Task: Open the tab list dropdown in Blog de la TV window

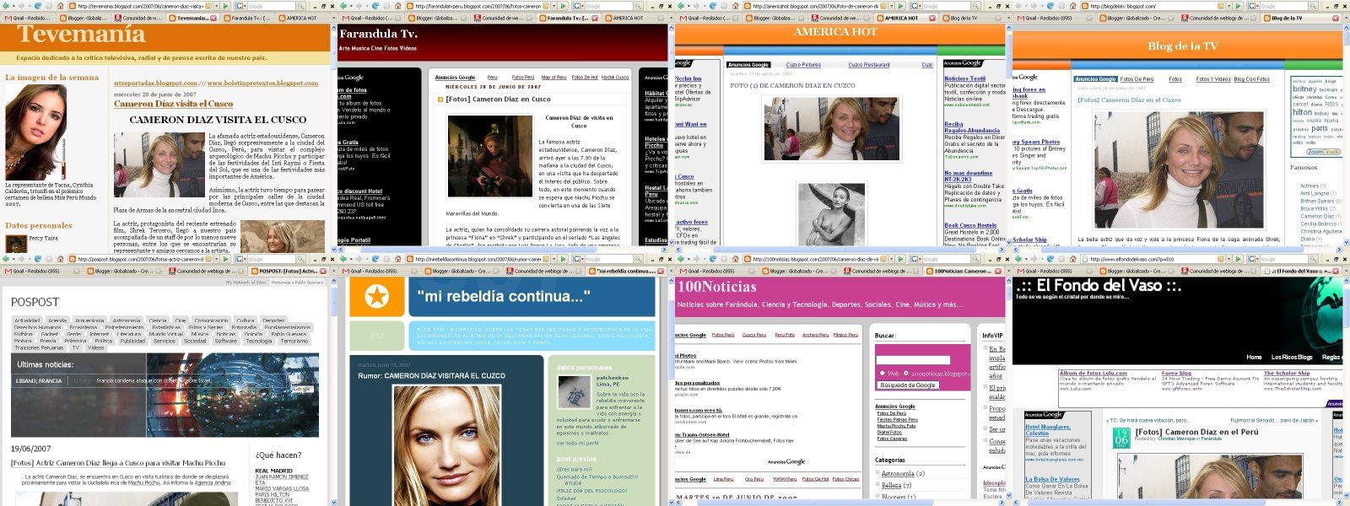Action: point(1346,18)
